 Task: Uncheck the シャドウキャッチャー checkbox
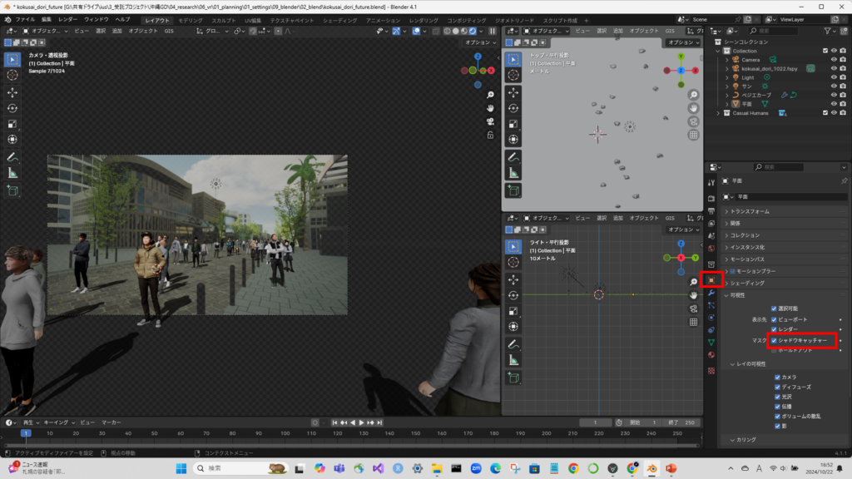(774, 340)
